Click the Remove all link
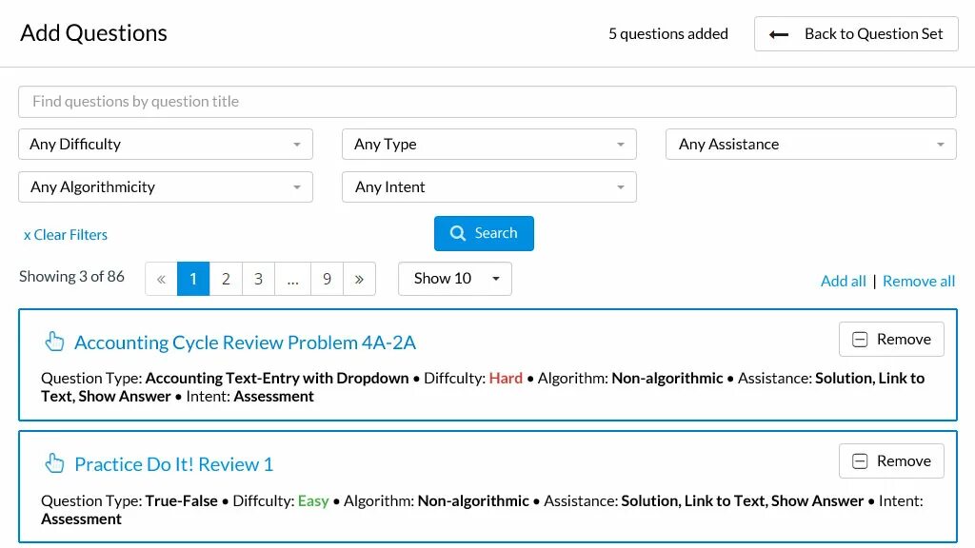 click(919, 281)
